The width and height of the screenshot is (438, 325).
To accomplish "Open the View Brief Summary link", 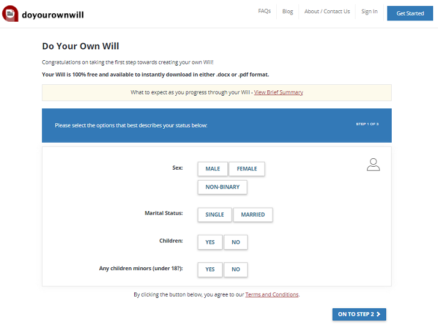I will pos(279,93).
